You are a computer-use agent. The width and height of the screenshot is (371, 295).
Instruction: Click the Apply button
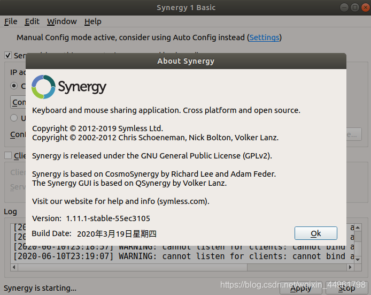301,289
